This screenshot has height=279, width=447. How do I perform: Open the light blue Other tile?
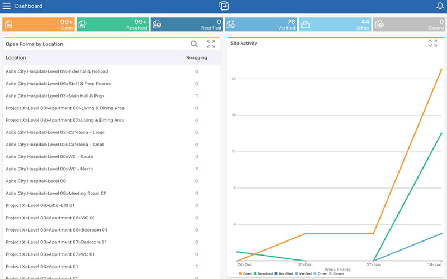(x=335, y=25)
